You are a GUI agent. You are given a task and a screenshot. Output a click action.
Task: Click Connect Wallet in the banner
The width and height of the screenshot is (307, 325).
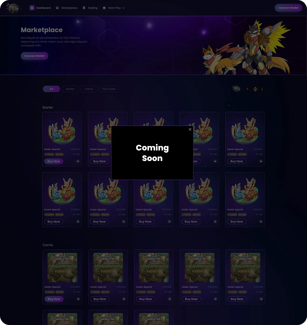click(x=34, y=56)
